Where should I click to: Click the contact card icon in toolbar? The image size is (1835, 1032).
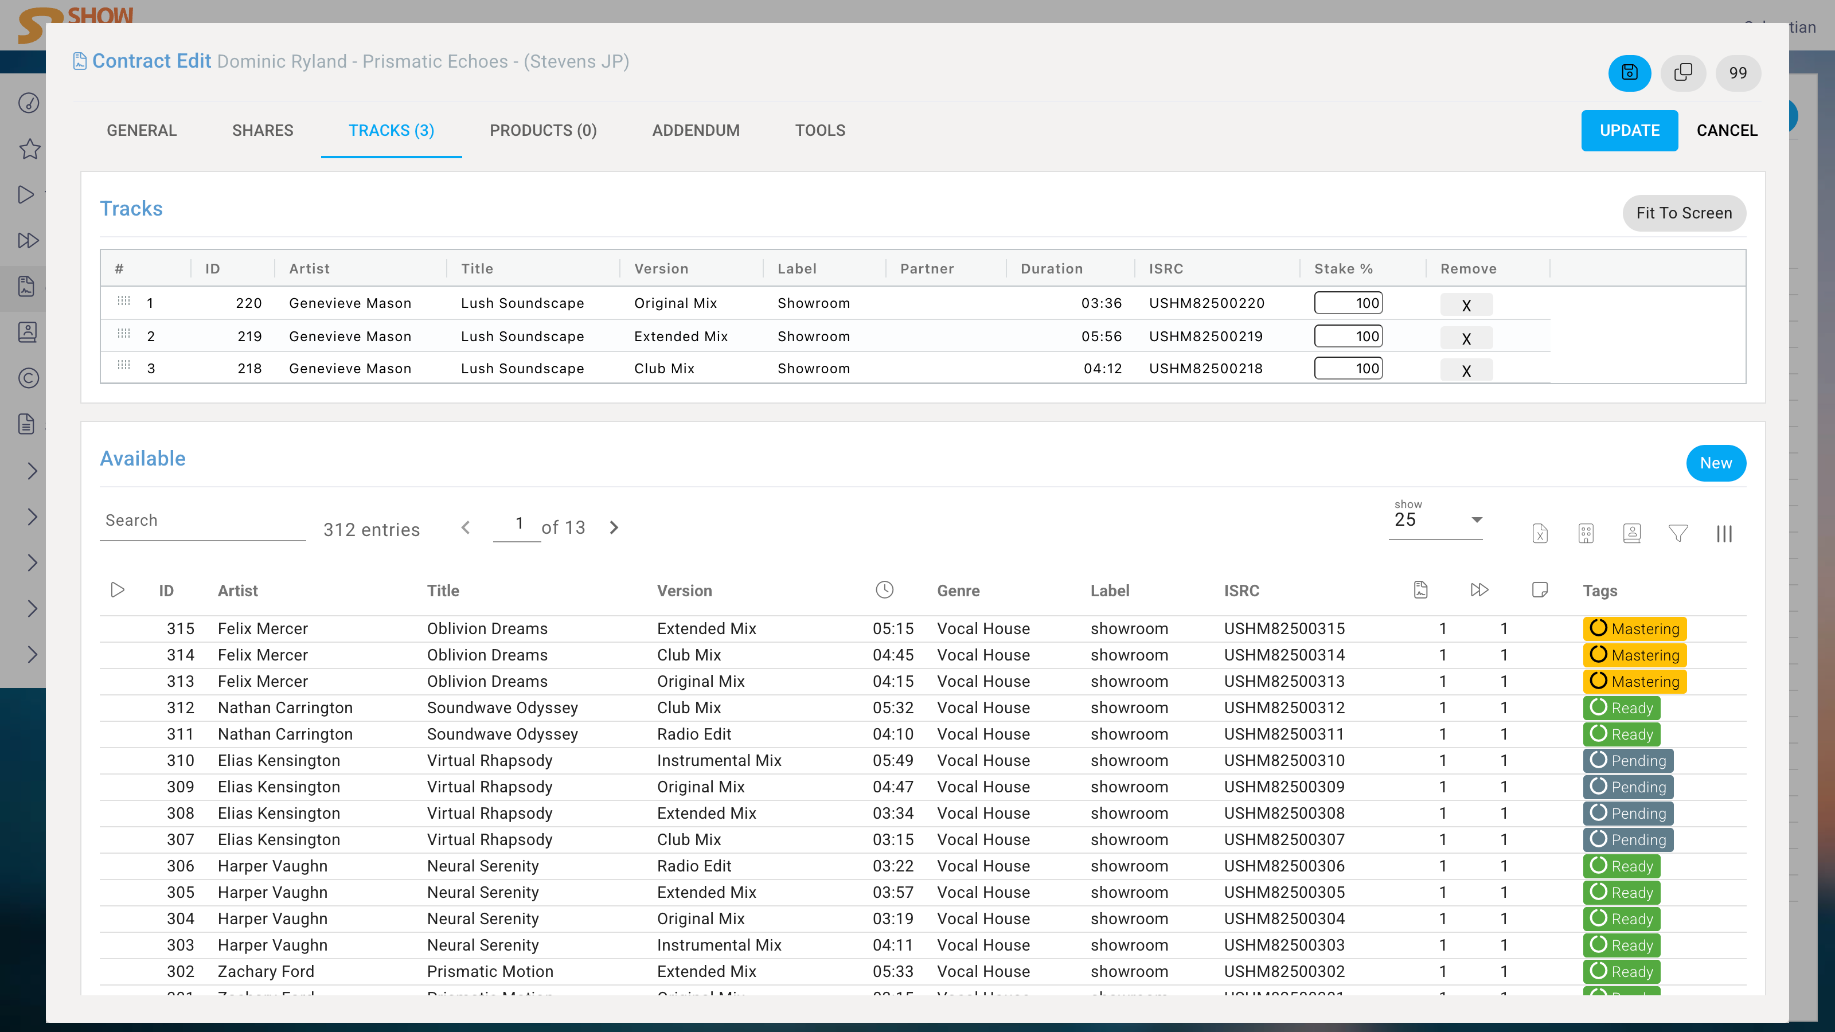1631,533
